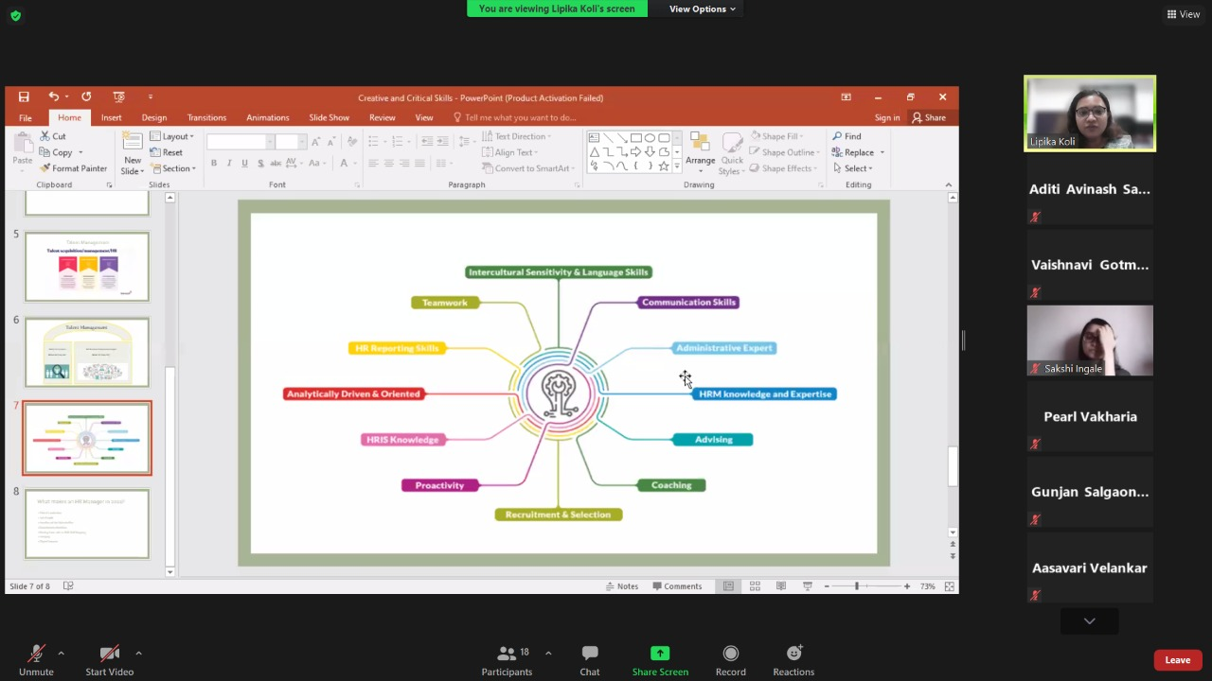Image resolution: width=1212 pixels, height=681 pixels.
Task: Toggle the Notes pane in status bar
Action: pyautogui.click(x=622, y=586)
